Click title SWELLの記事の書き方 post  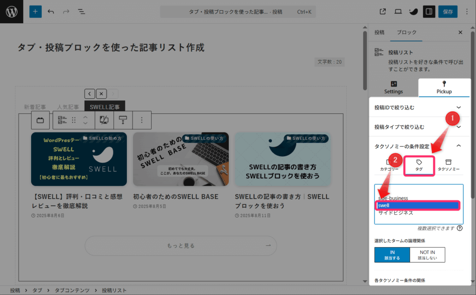(282, 201)
